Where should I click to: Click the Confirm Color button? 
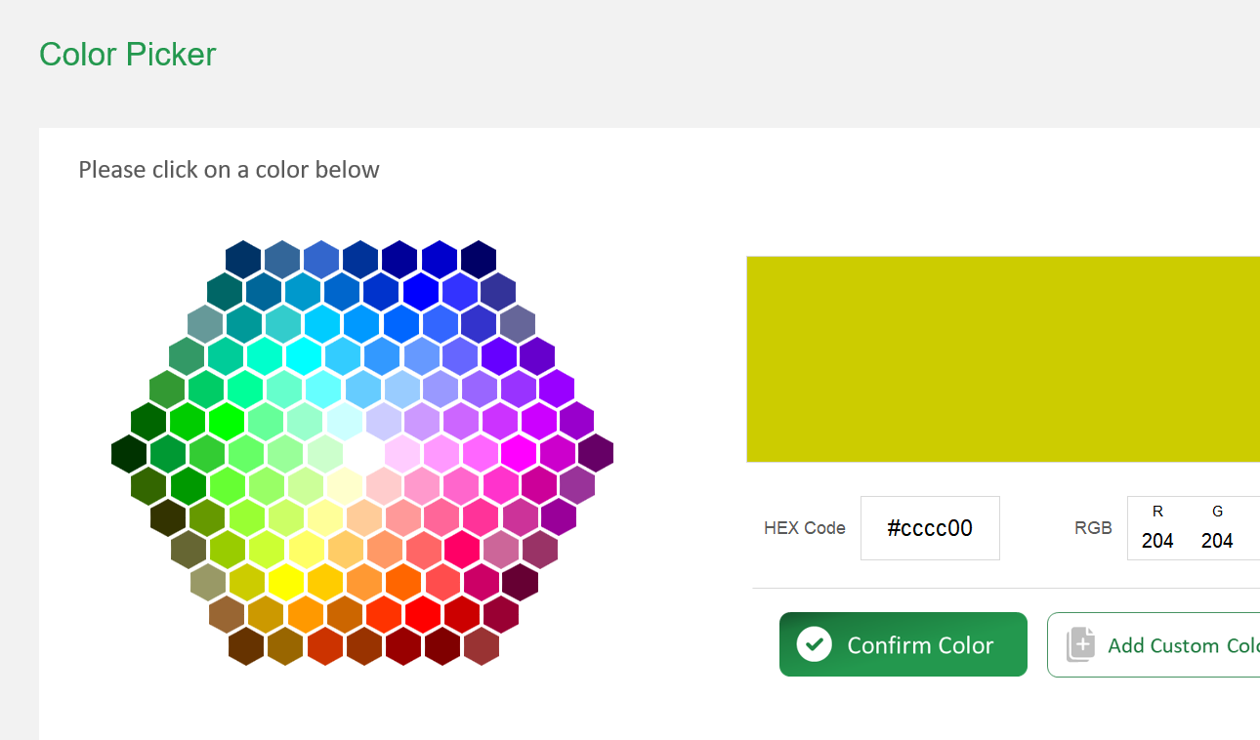(x=903, y=644)
